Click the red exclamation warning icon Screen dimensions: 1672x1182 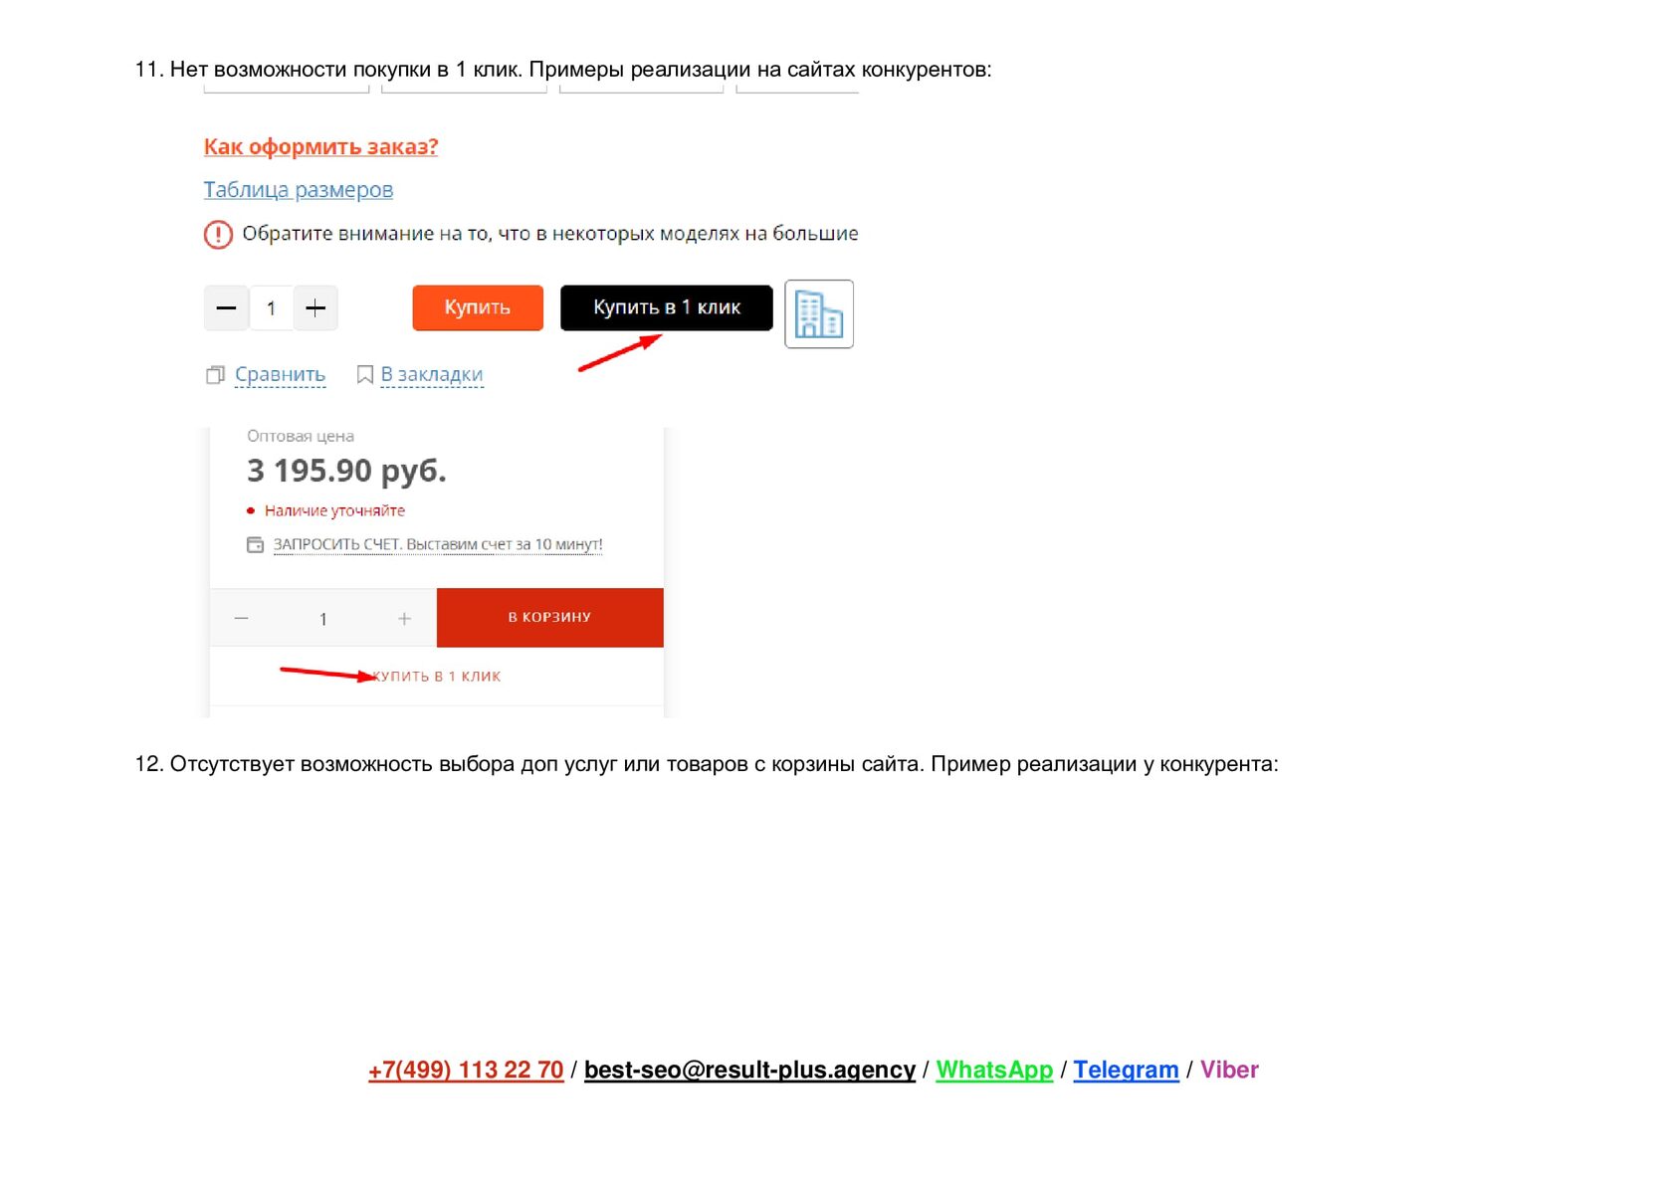[218, 235]
